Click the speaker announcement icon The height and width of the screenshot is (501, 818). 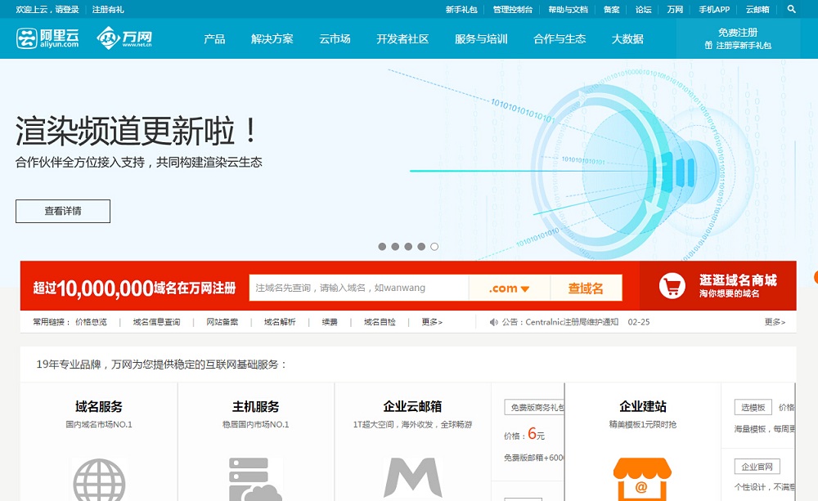[493, 322]
